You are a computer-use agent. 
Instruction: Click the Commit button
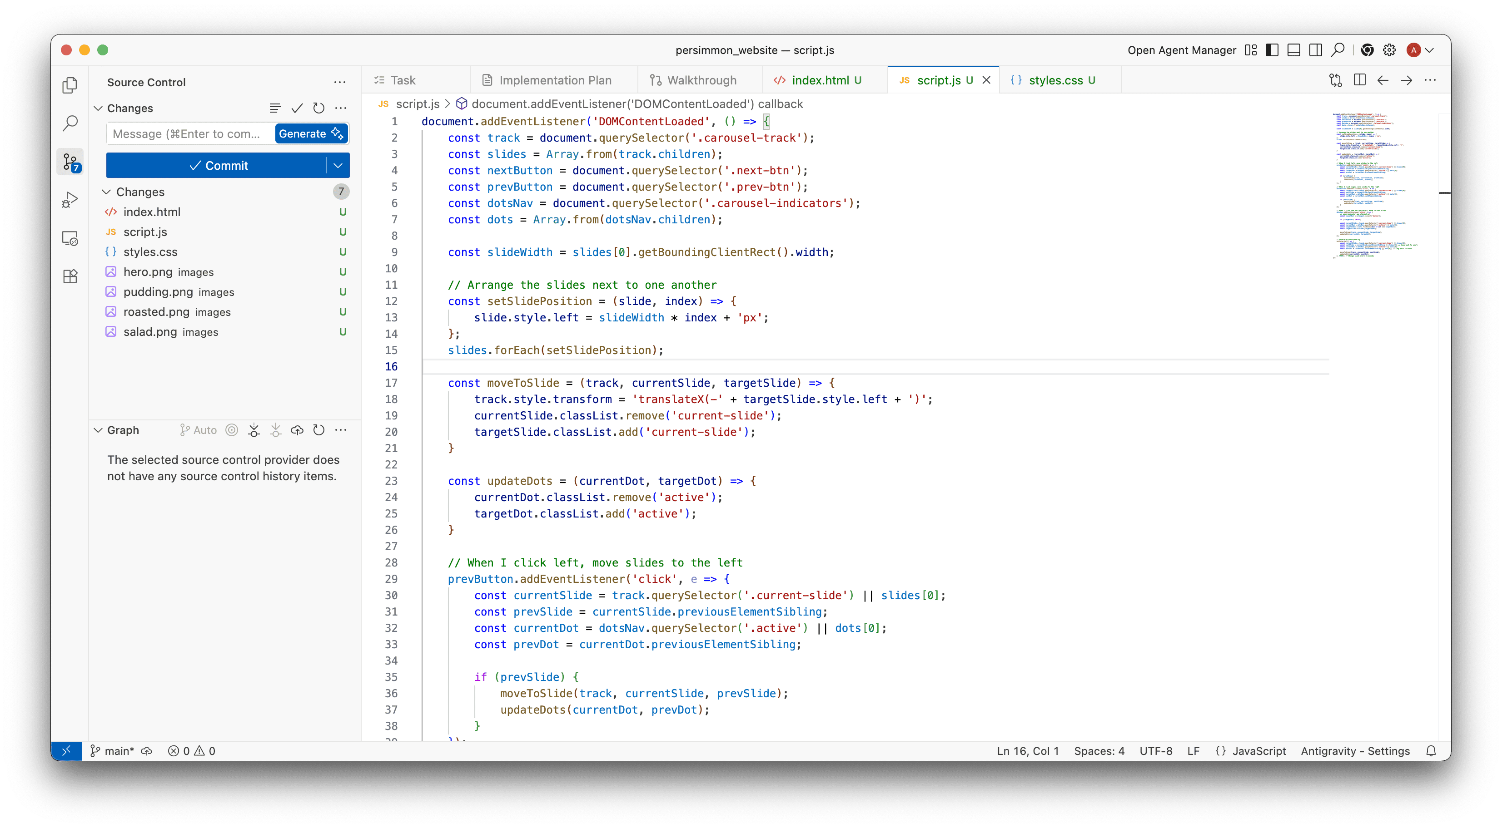tap(216, 166)
